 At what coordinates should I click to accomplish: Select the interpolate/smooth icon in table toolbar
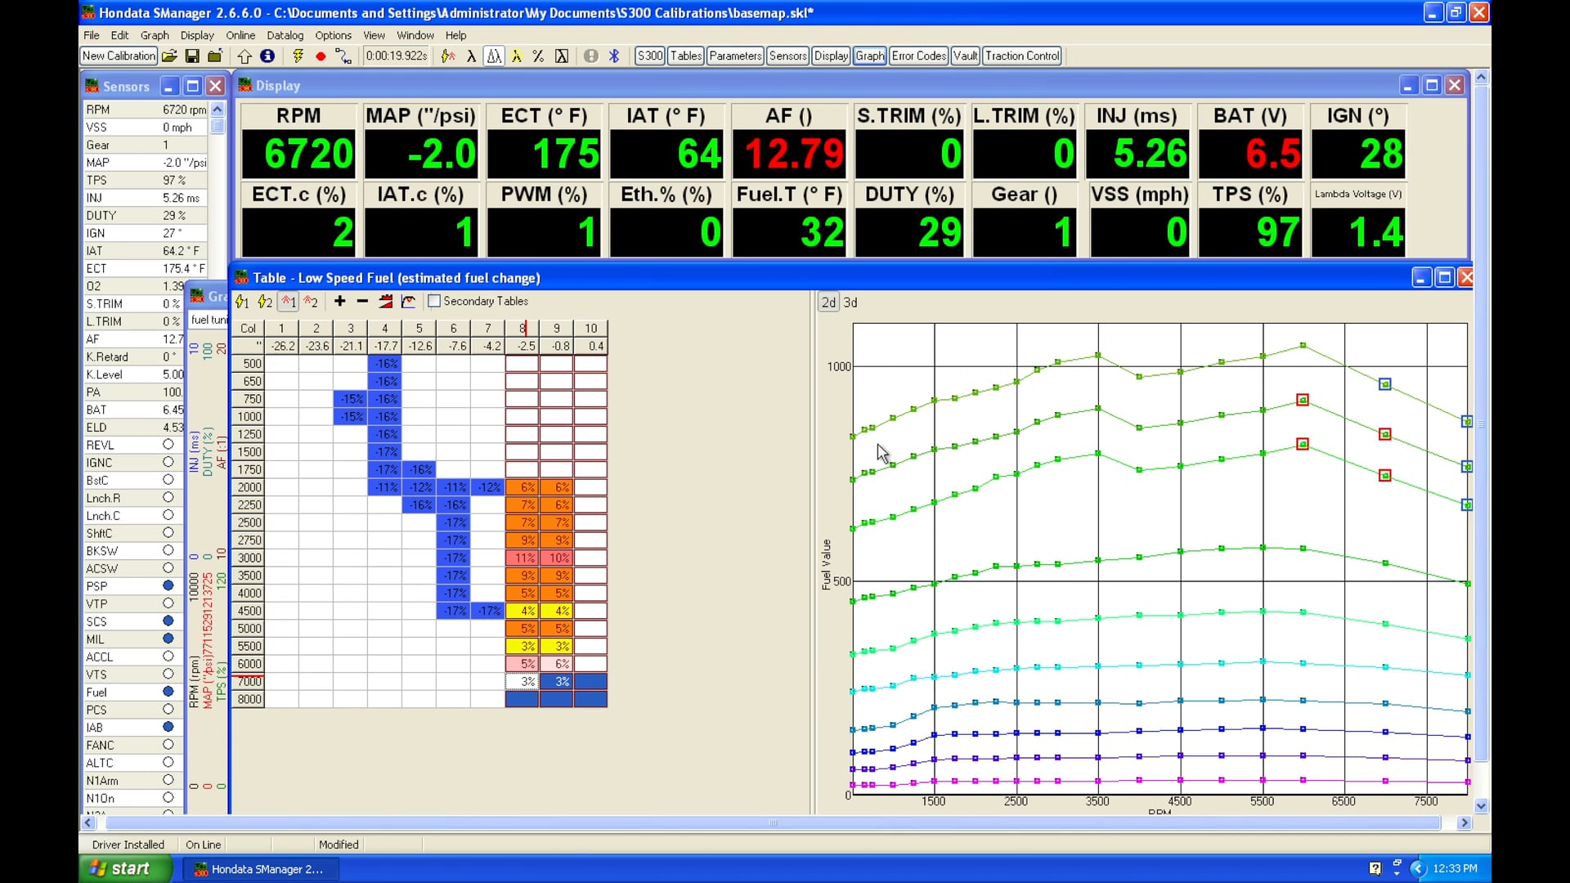[x=385, y=302]
